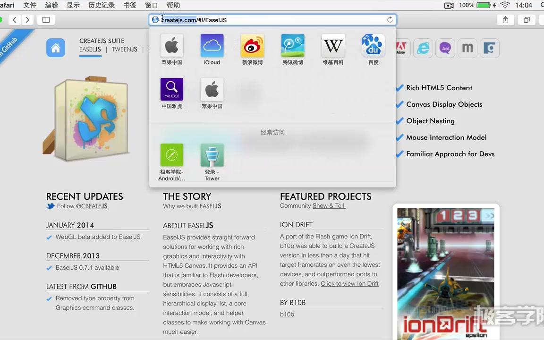Open the frequently visited 极客学院-Android site

pos(172,162)
